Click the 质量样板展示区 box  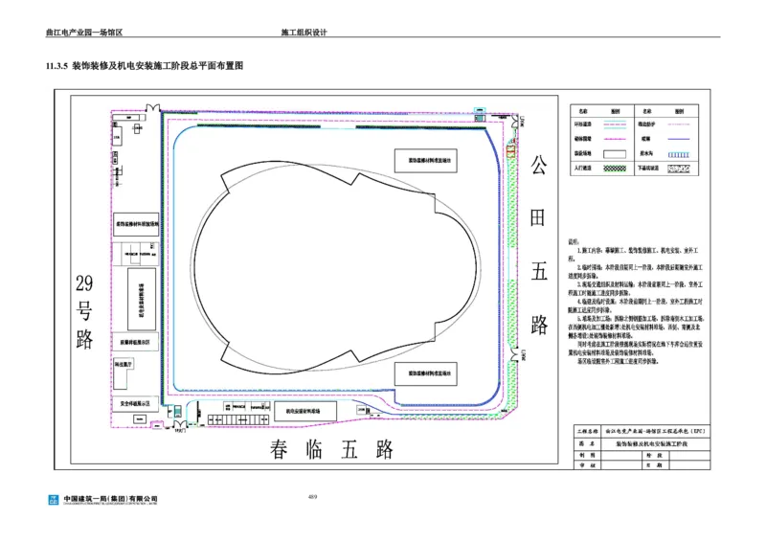[135, 342]
